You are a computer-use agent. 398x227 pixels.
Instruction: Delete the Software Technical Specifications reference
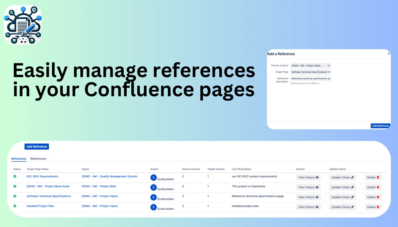click(373, 197)
